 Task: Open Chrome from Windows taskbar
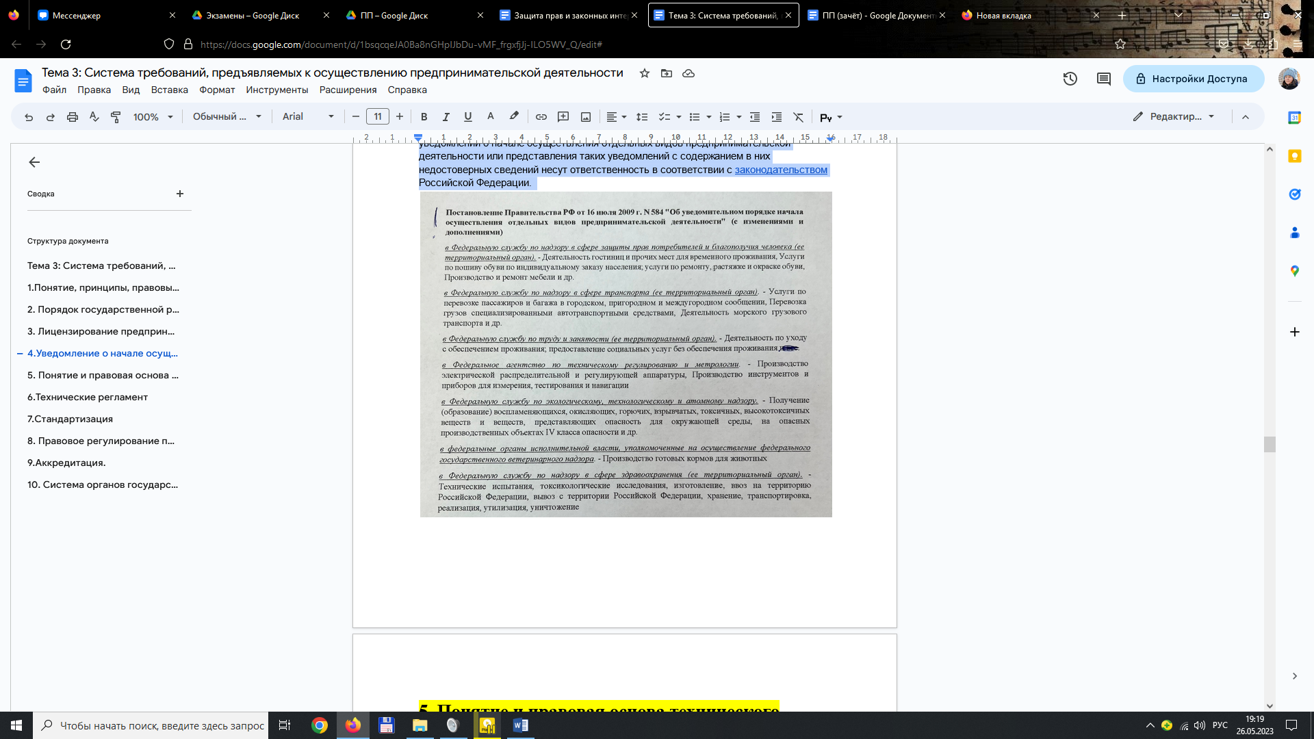[x=320, y=725]
